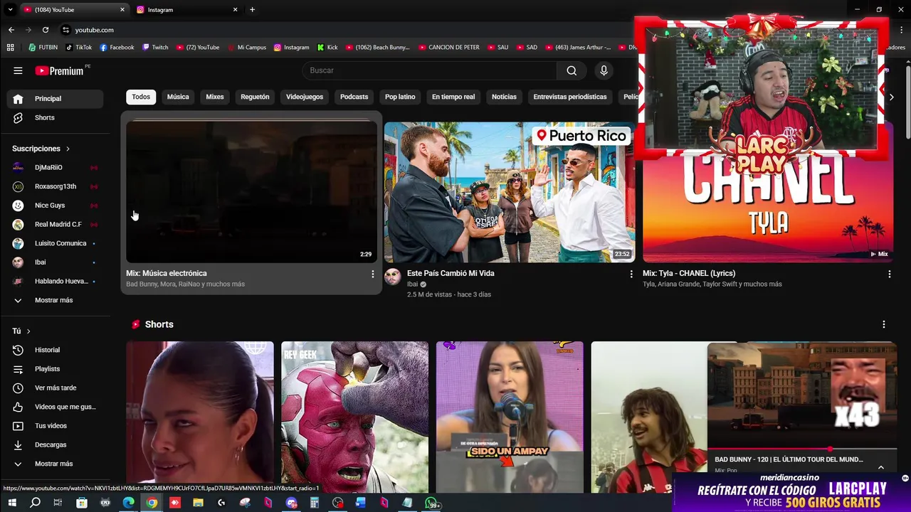Open Real Madrid C.F subscription
Image resolution: width=911 pixels, height=512 pixels.
pyautogui.click(x=55, y=224)
